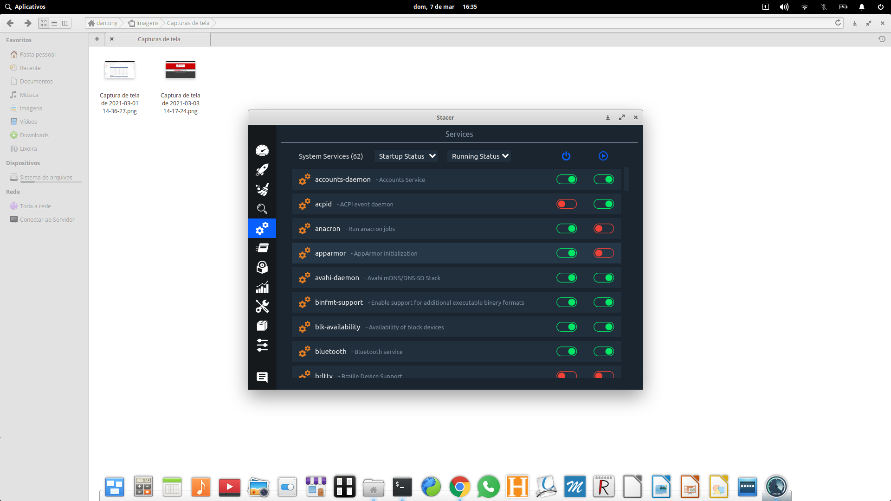Viewport: 891px width, 501px height.
Task: Go back in file manager
Action: point(10,23)
